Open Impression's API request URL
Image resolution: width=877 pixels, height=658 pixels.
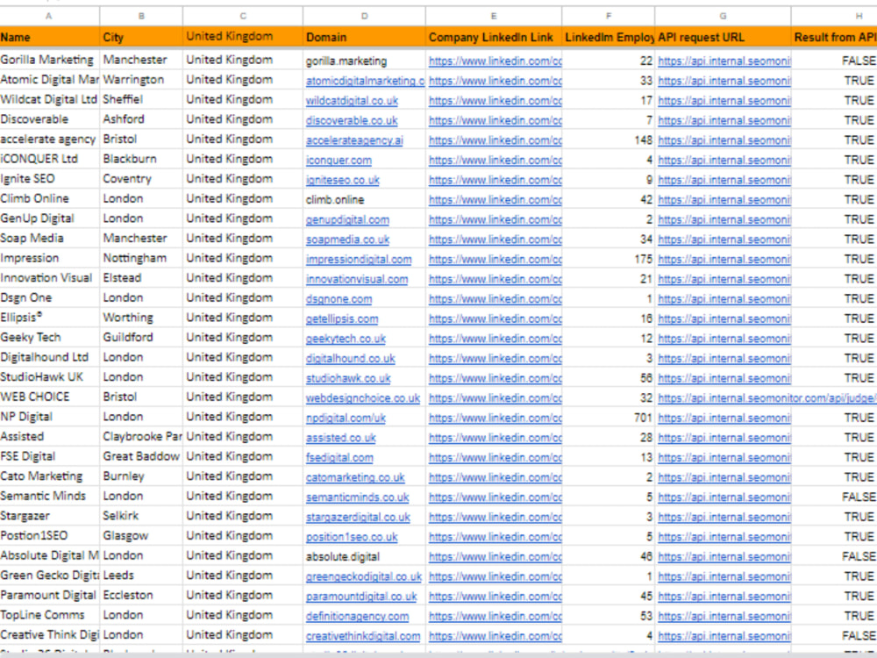[x=724, y=260]
